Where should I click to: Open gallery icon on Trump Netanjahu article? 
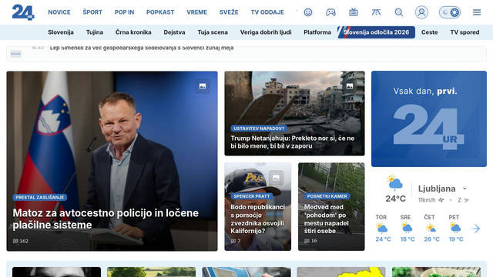pyautogui.click(x=350, y=86)
